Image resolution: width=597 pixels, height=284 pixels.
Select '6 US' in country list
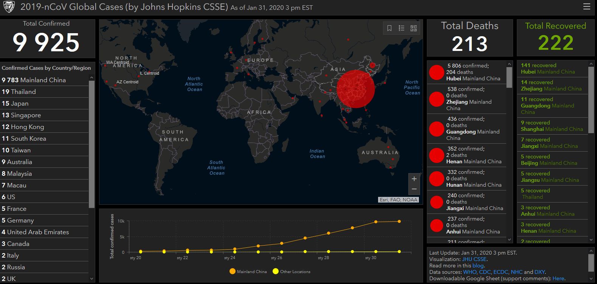click(44, 197)
